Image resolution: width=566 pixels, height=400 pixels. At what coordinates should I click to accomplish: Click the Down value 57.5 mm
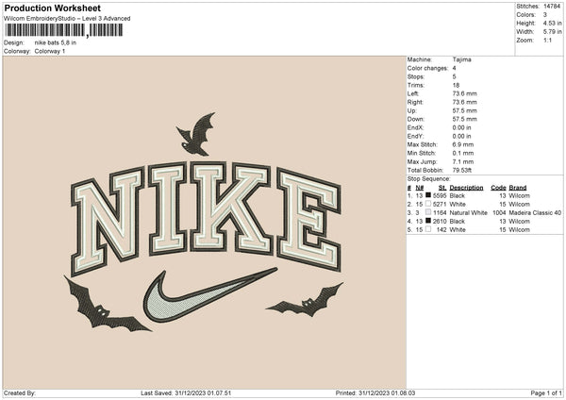464,119
